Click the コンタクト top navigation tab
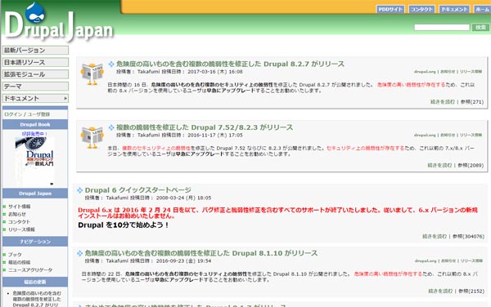This screenshot has height=307, width=491. point(421,9)
